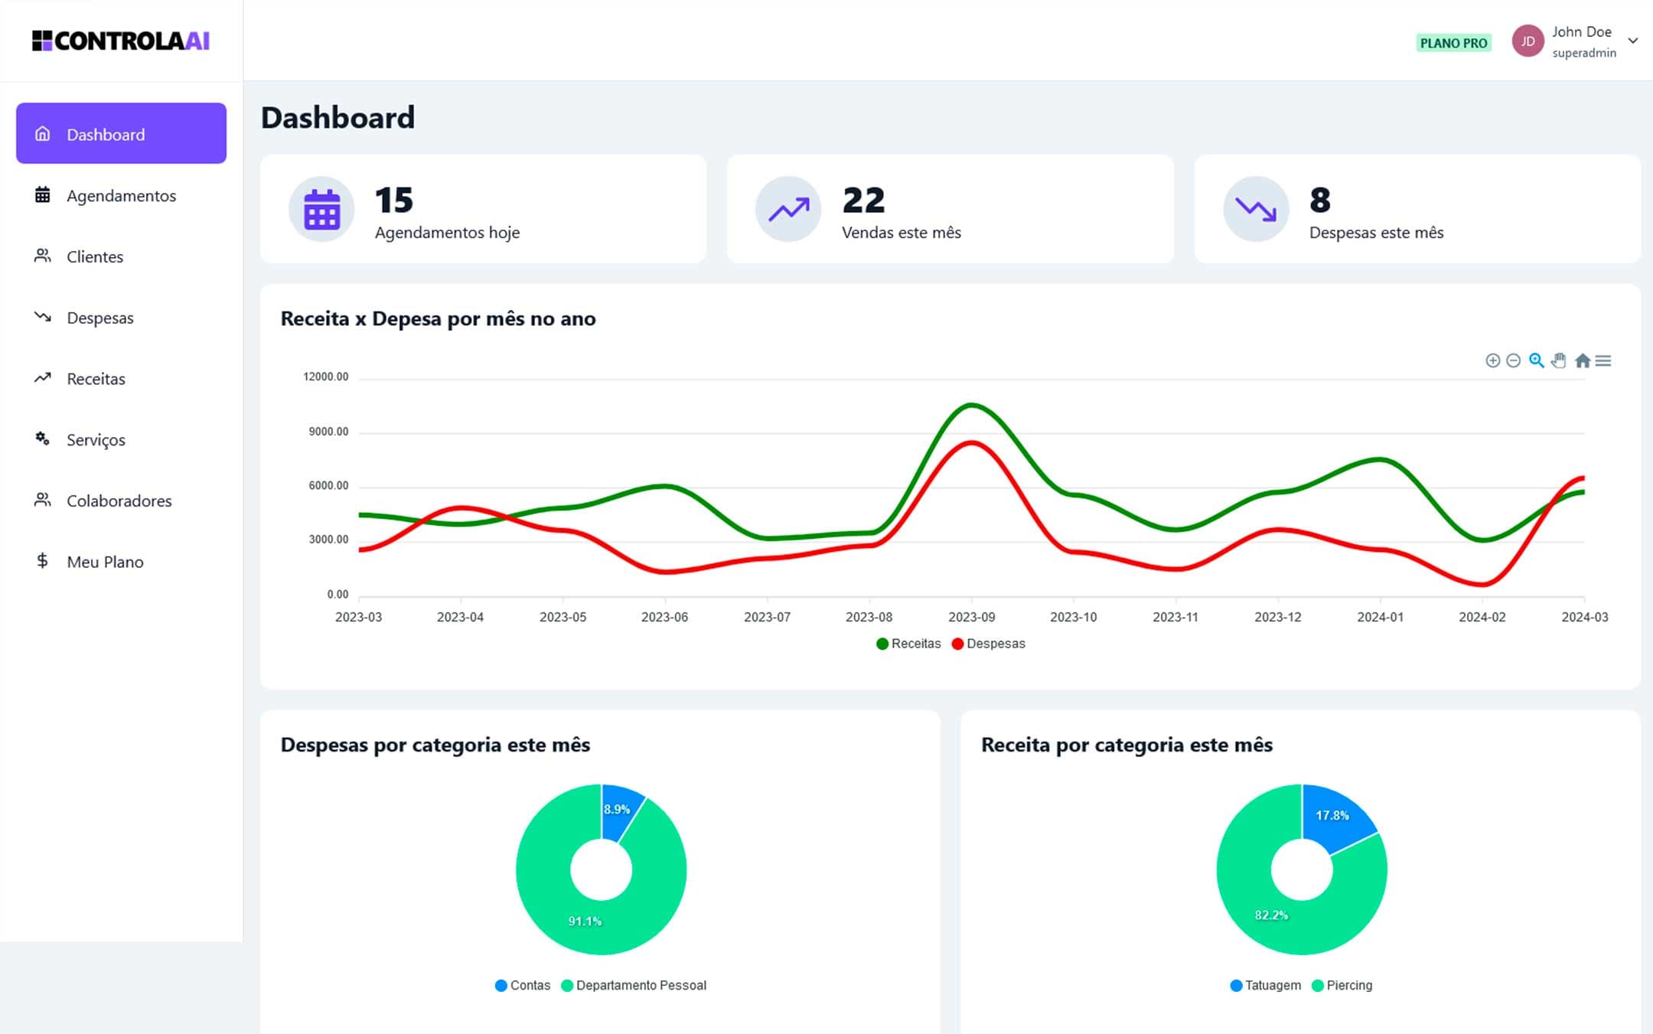Click the JD user avatar
This screenshot has height=1034, width=1653.
pyautogui.click(x=1527, y=41)
